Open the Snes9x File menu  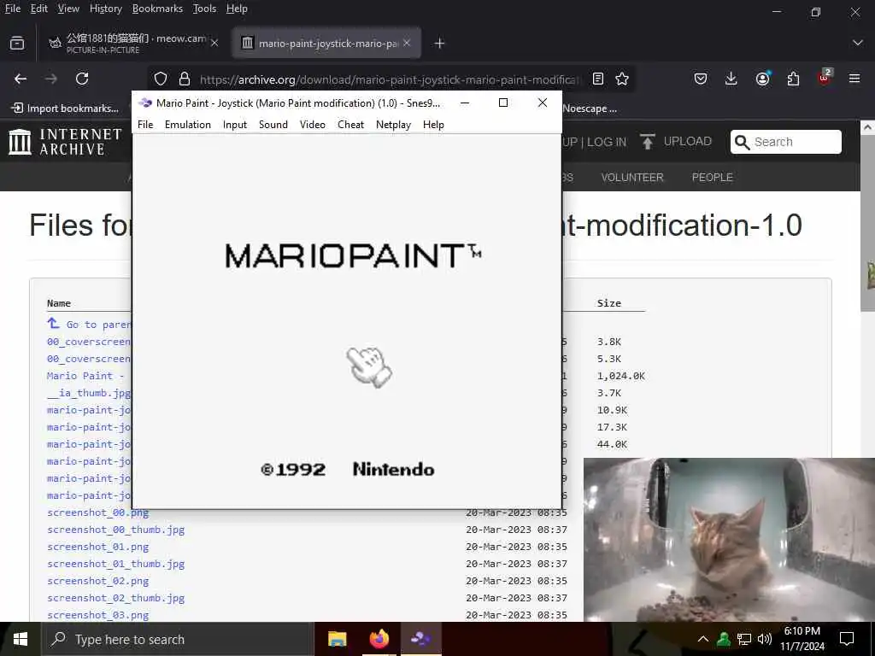click(145, 125)
